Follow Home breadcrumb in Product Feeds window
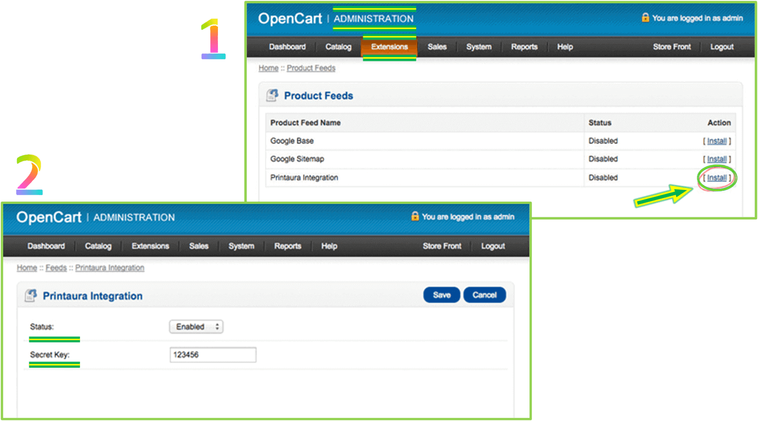 pos(269,68)
